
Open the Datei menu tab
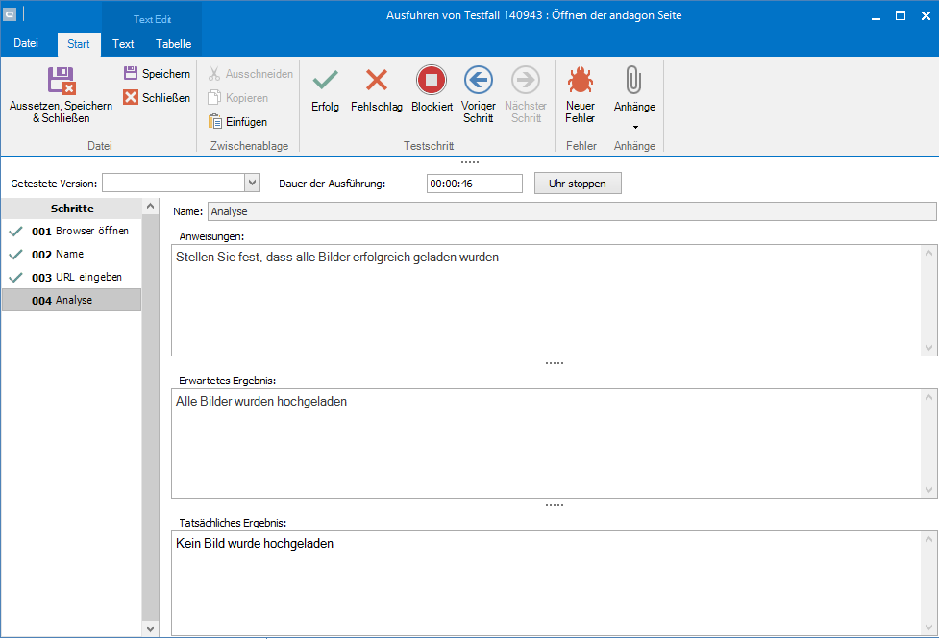(26, 43)
